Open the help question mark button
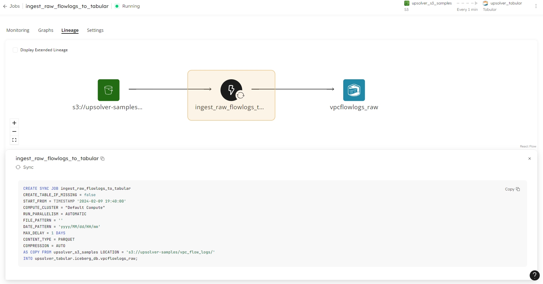 coord(534,275)
